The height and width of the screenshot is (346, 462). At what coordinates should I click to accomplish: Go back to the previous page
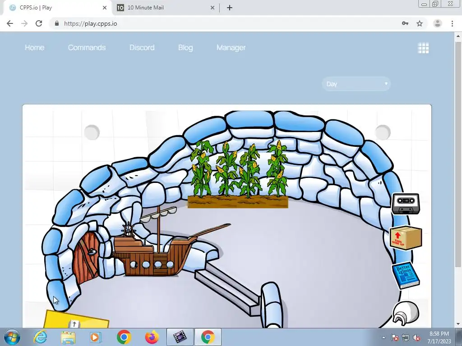point(10,23)
